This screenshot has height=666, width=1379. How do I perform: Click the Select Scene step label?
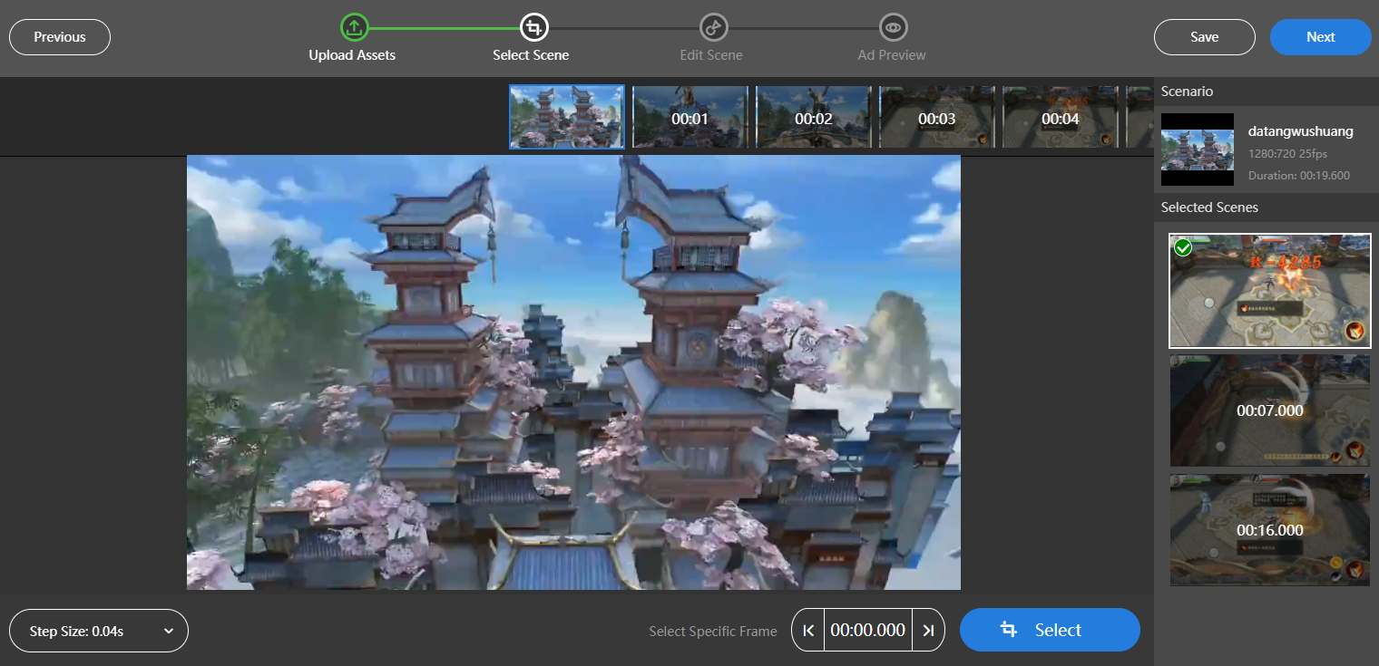531,55
